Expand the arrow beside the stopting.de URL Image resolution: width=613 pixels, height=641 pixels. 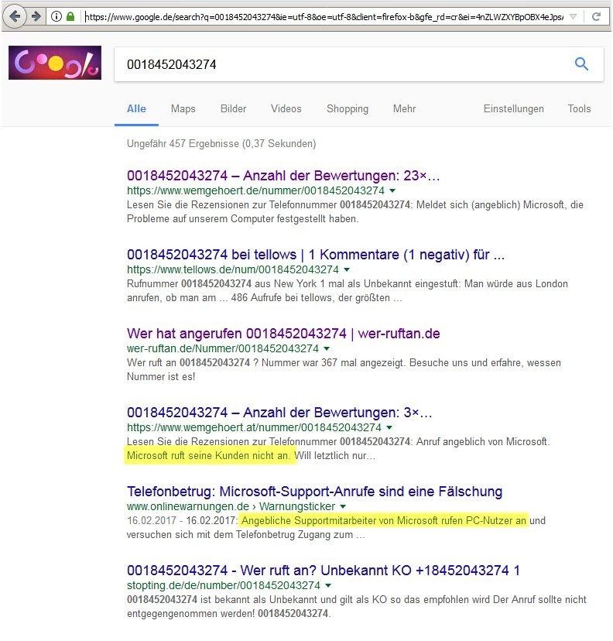tap(328, 585)
